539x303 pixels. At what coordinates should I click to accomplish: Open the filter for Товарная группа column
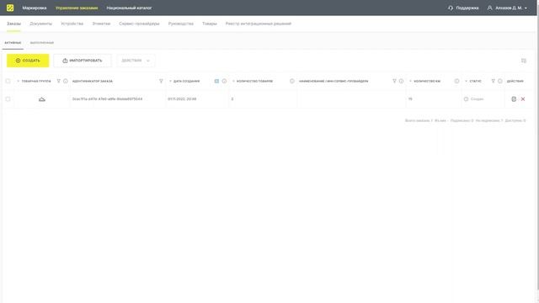(58, 81)
